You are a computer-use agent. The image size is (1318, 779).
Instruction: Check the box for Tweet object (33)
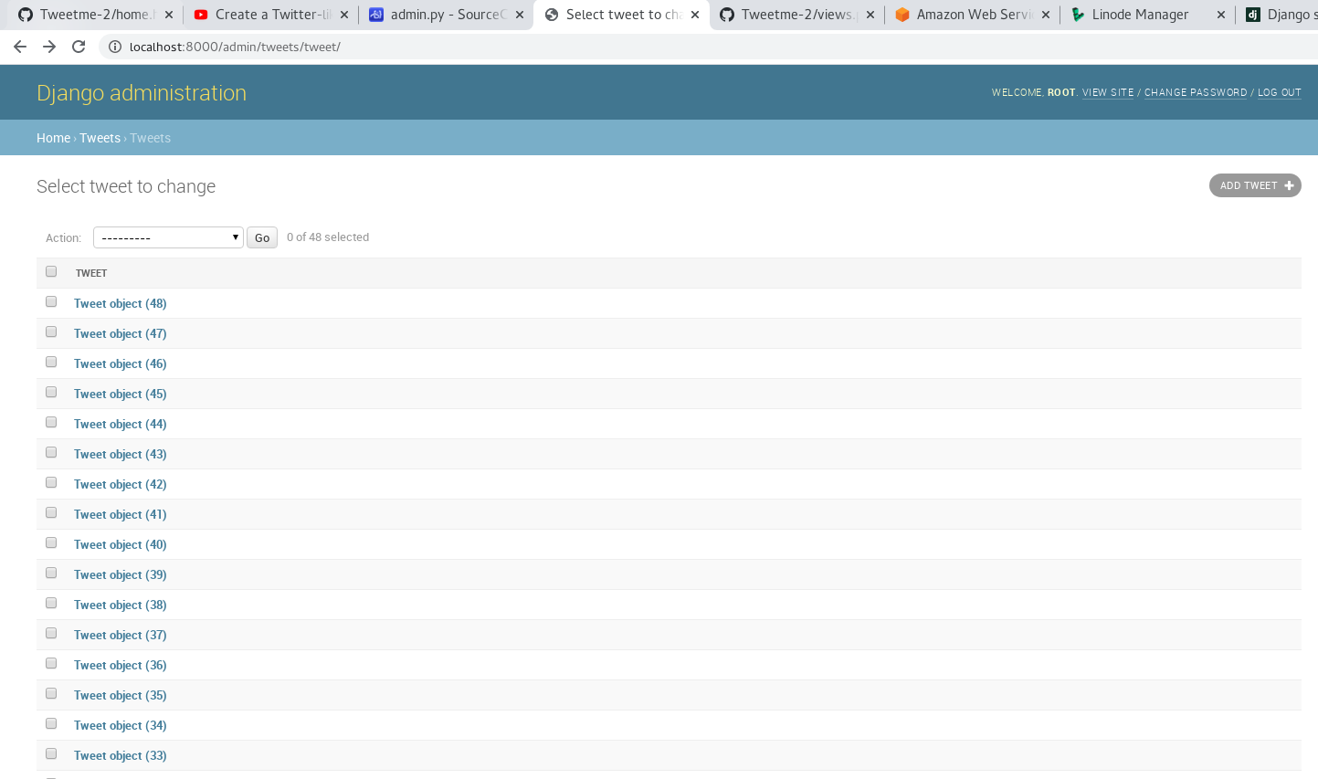(x=51, y=753)
